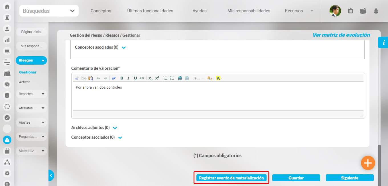Open the Ver matriz de evolución link
The image size is (388, 186).
(341, 35)
